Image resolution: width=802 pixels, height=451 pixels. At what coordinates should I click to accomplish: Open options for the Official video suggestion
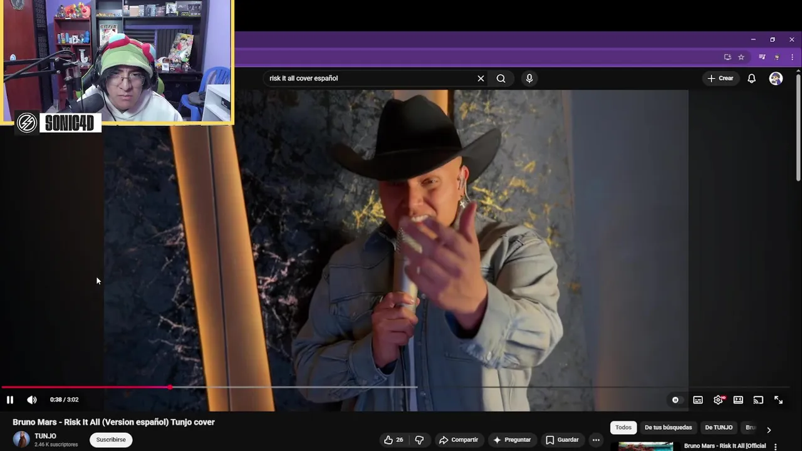pos(776,447)
